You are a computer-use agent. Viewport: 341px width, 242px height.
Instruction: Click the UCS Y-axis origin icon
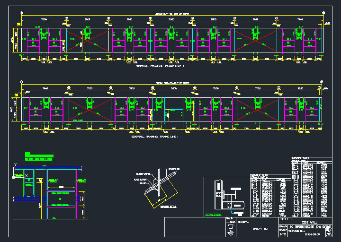[16, 165]
